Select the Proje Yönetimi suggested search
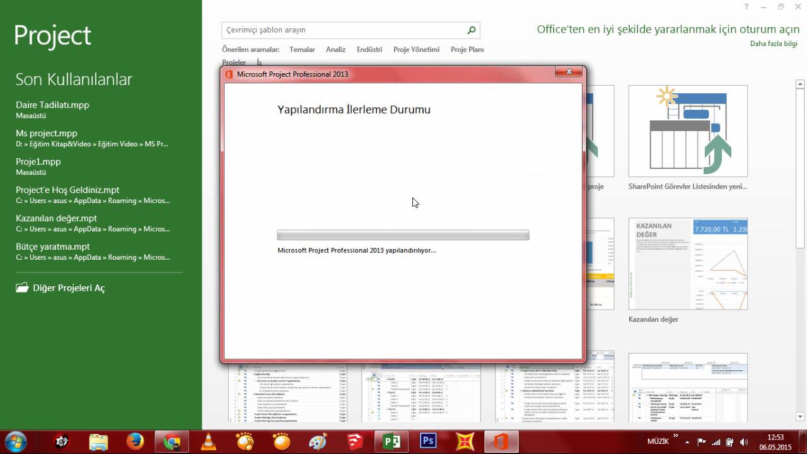The height and width of the screenshot is (454, 807). pyautogui.click(x=416, y=49)
